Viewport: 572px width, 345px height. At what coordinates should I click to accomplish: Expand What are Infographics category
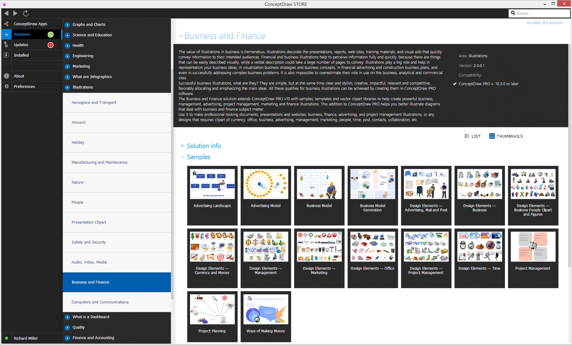[67, 77]
